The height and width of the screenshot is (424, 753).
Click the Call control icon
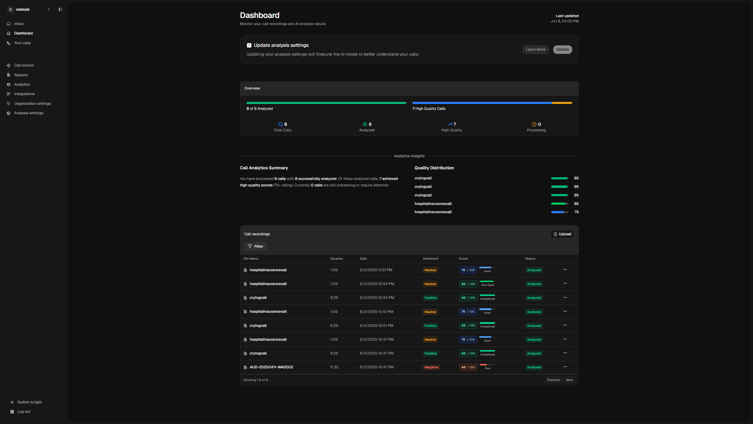(x=9, y=65)
